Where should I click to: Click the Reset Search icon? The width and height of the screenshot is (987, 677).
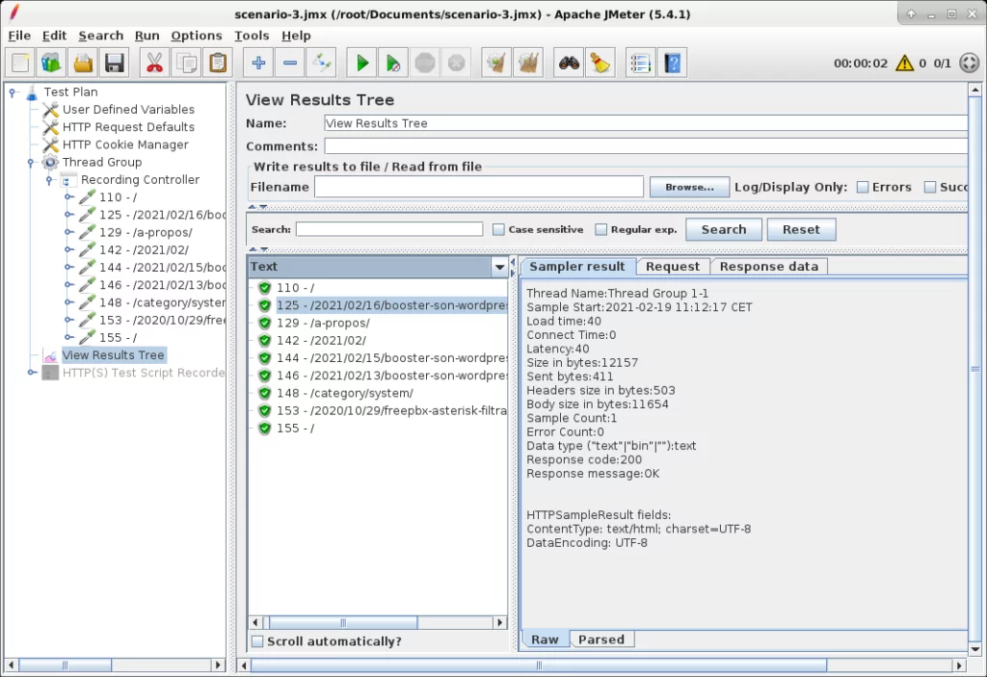600,63
